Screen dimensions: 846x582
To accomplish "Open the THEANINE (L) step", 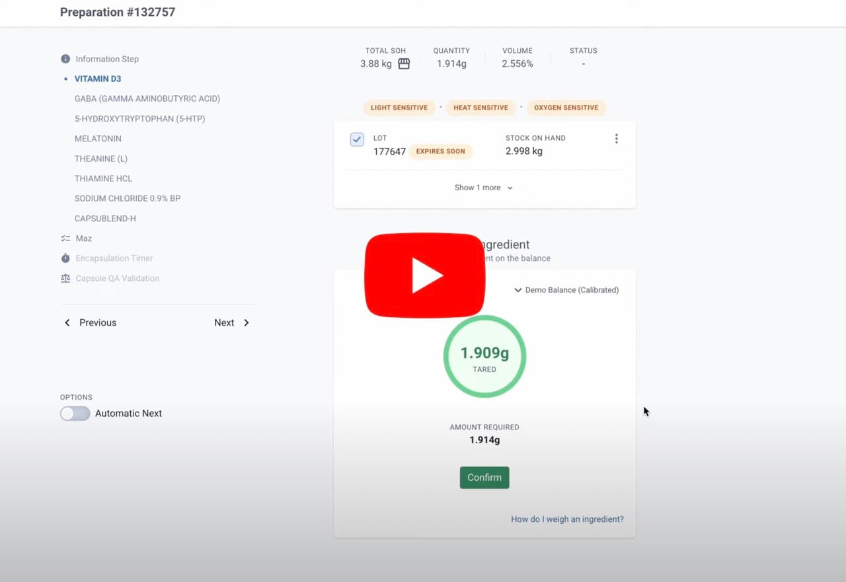I will point(100,159).
